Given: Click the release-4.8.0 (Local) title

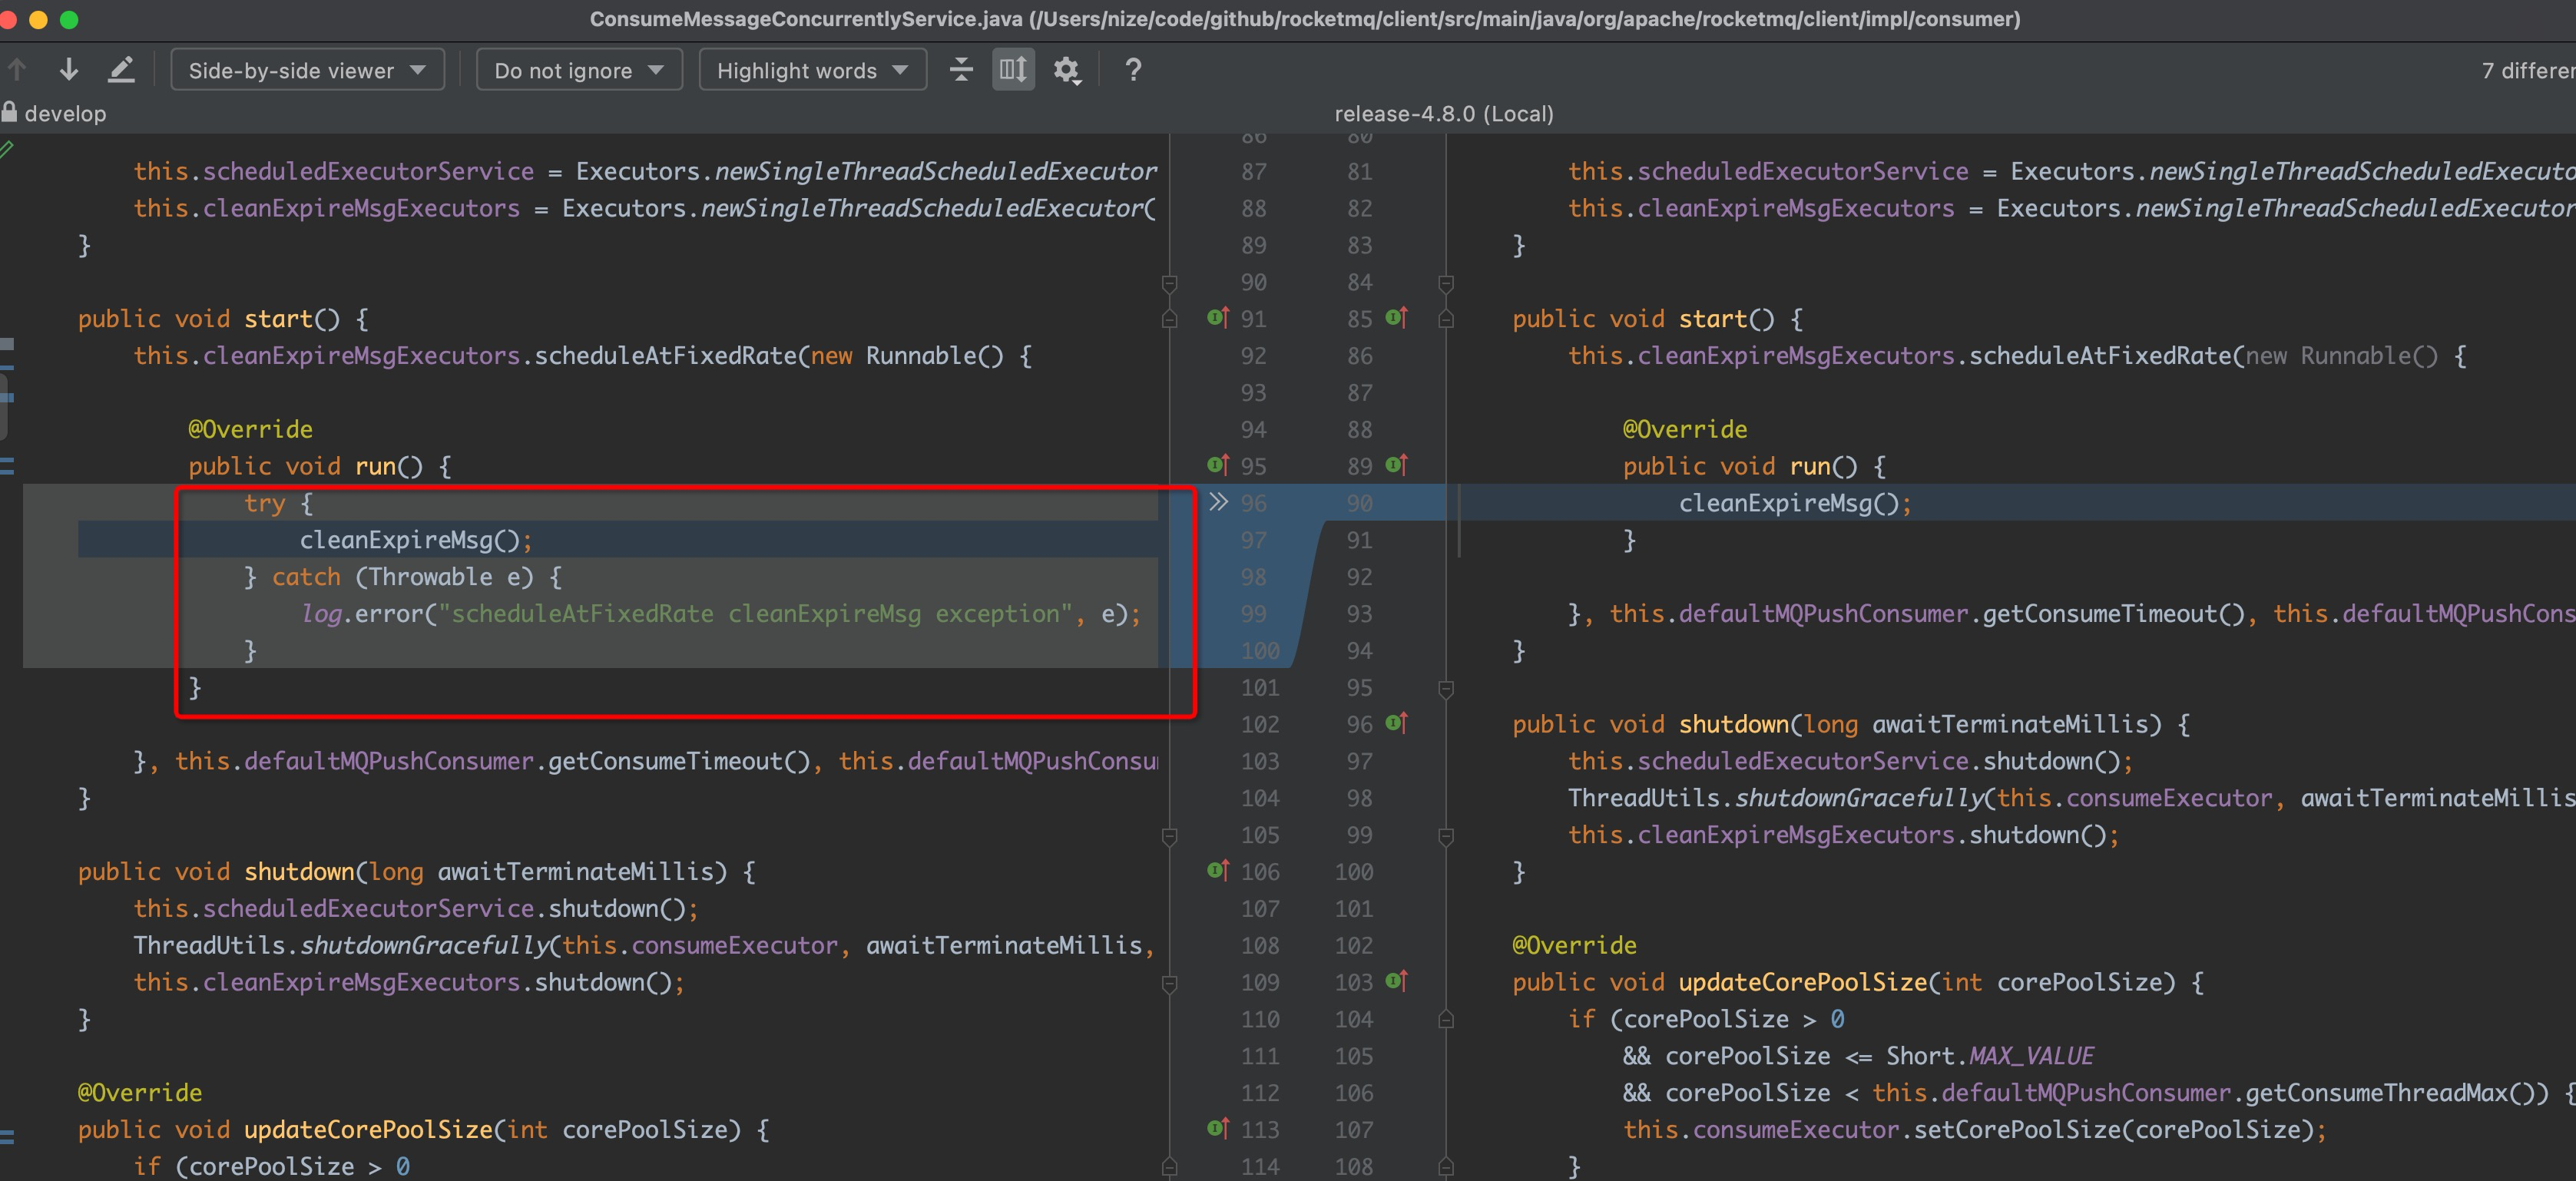Looking at the screenshot, I should 1443,114.
